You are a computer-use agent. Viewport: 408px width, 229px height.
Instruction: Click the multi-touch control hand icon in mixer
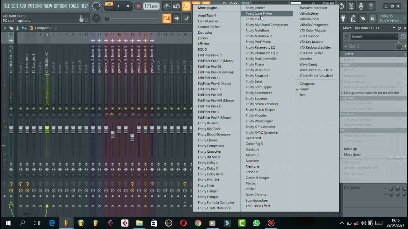[x=11, y=28]
